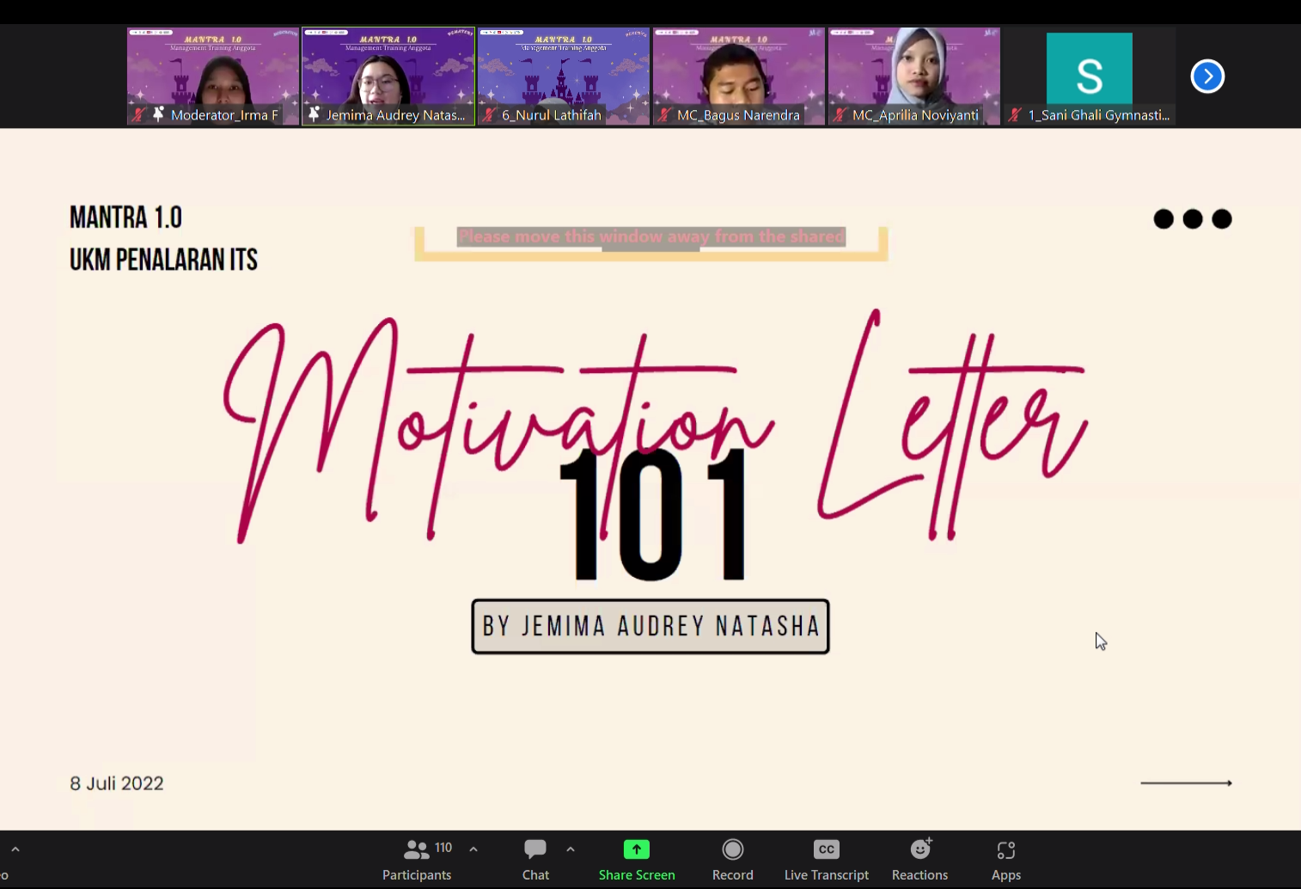Click the three dots on the slide
Image resolution: width=1301 pixels, height=889 pixels.
(1192, 219)
